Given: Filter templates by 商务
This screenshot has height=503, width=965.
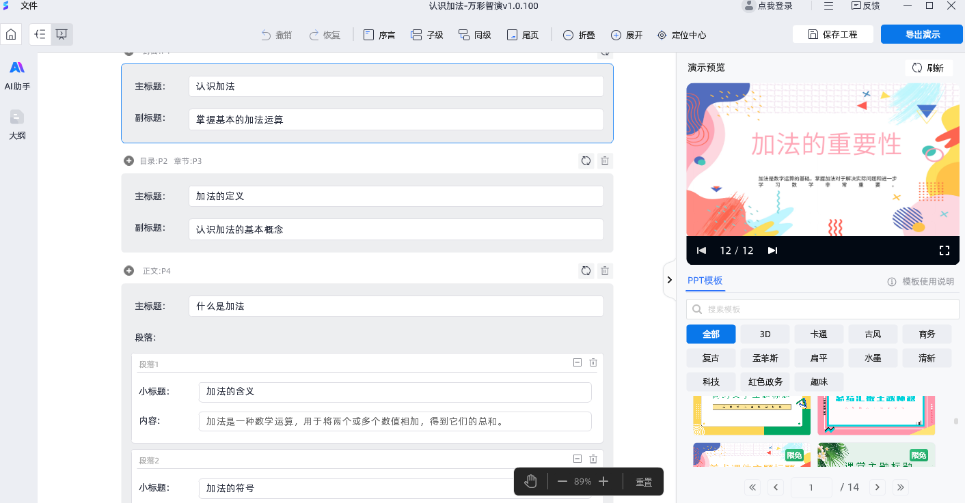Looking at the screenshot, I should pos(927,334).
